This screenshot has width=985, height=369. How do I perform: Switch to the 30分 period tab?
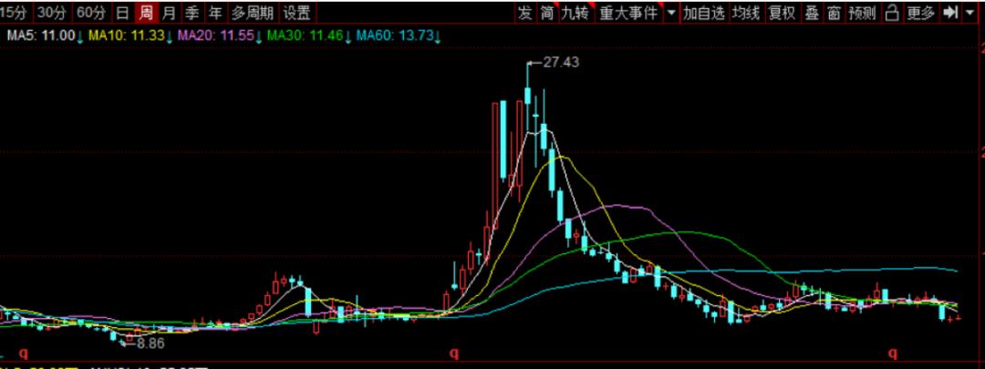52,13
